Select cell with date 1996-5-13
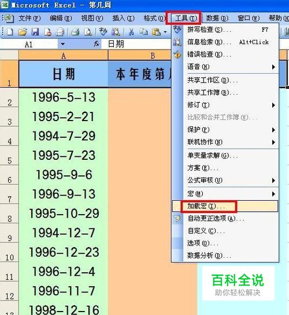The width and height of the screenshot is (289, 315). pyautogui.click(x=64, y=97)
